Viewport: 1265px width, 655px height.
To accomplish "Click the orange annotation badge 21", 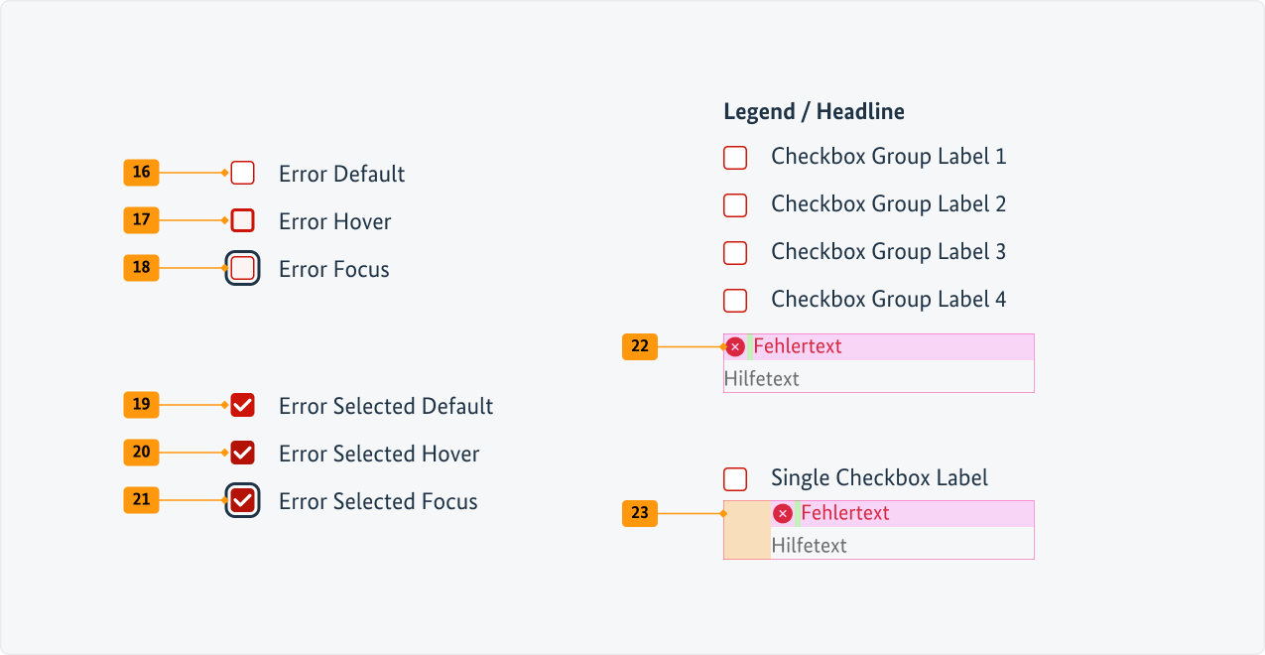I will (x=141, y=500).
